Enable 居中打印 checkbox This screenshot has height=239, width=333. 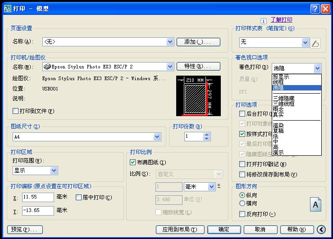[x=78, y=198]
